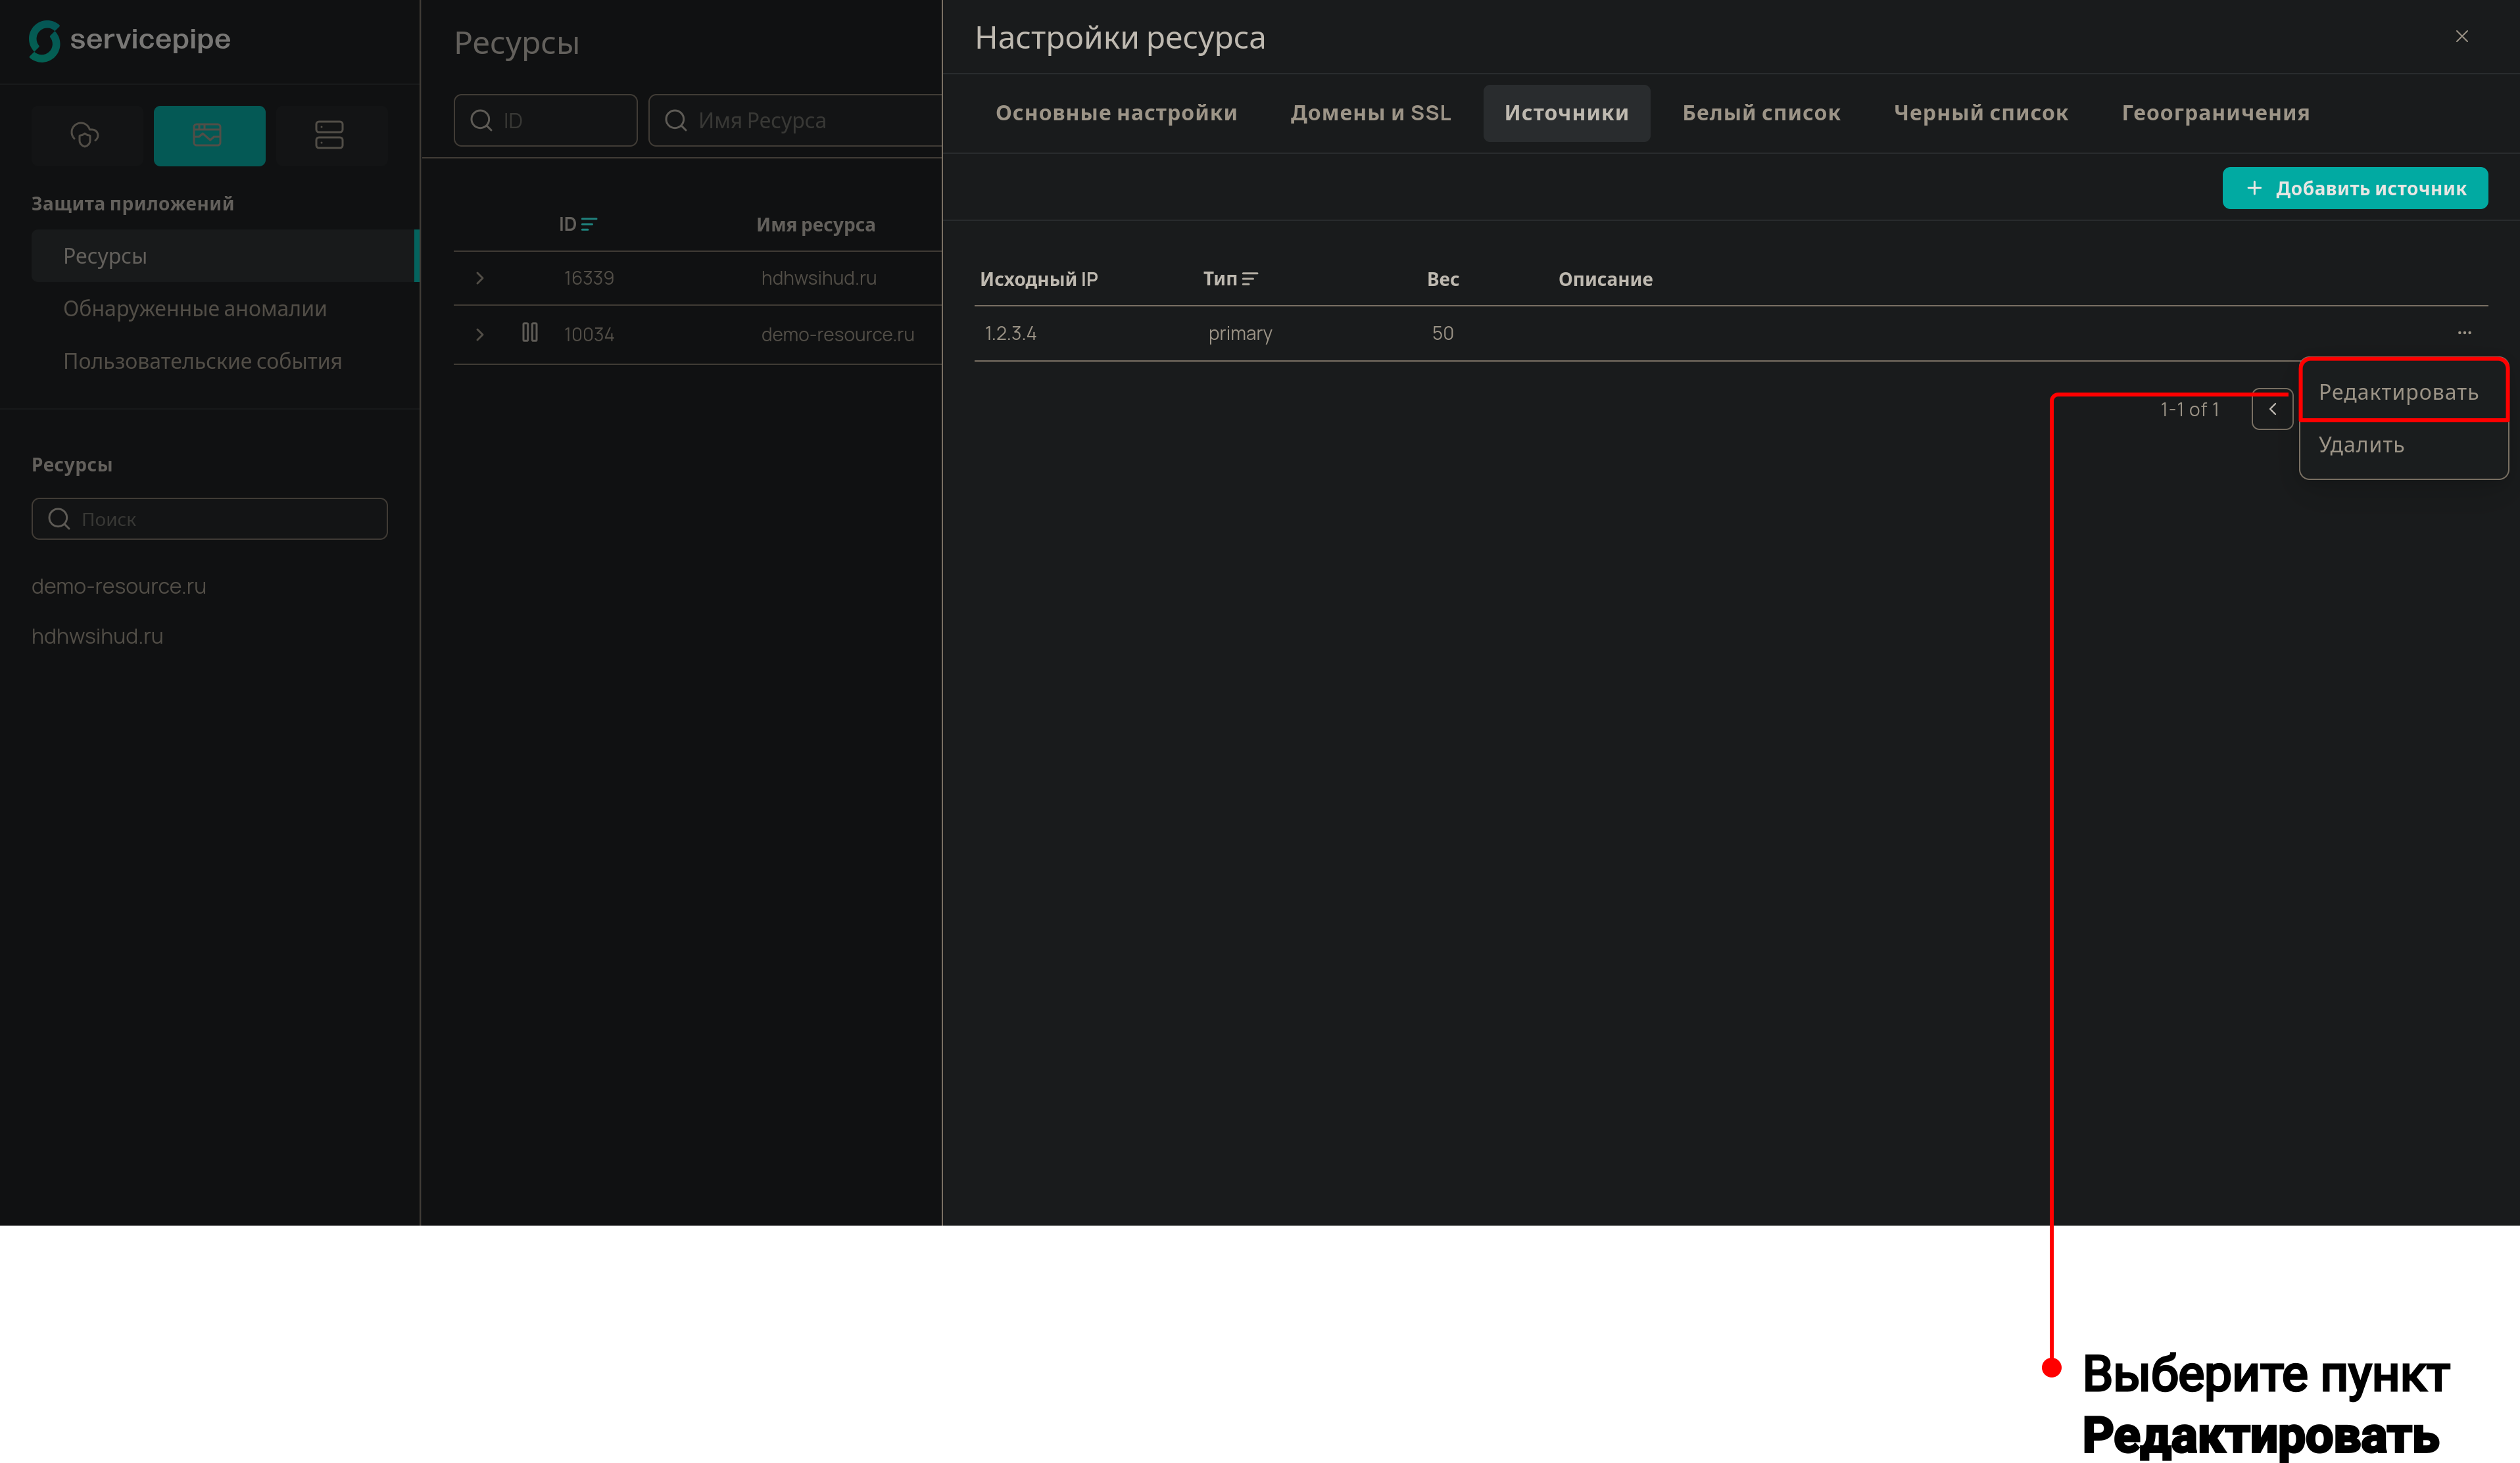
Task: Select demo-resource.ru in the sidebar list
Action: [119, 586]
